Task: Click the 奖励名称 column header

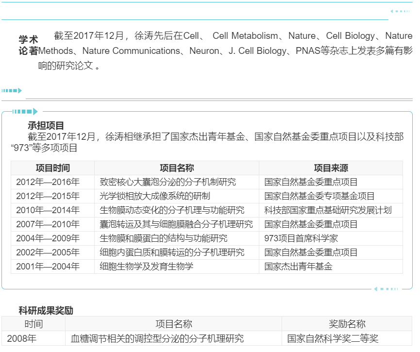Action: [x=347, y=324]
